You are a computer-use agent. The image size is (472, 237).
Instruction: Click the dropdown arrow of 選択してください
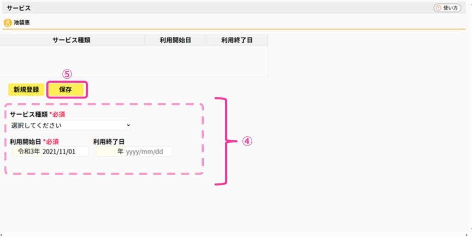coord(128,125)
